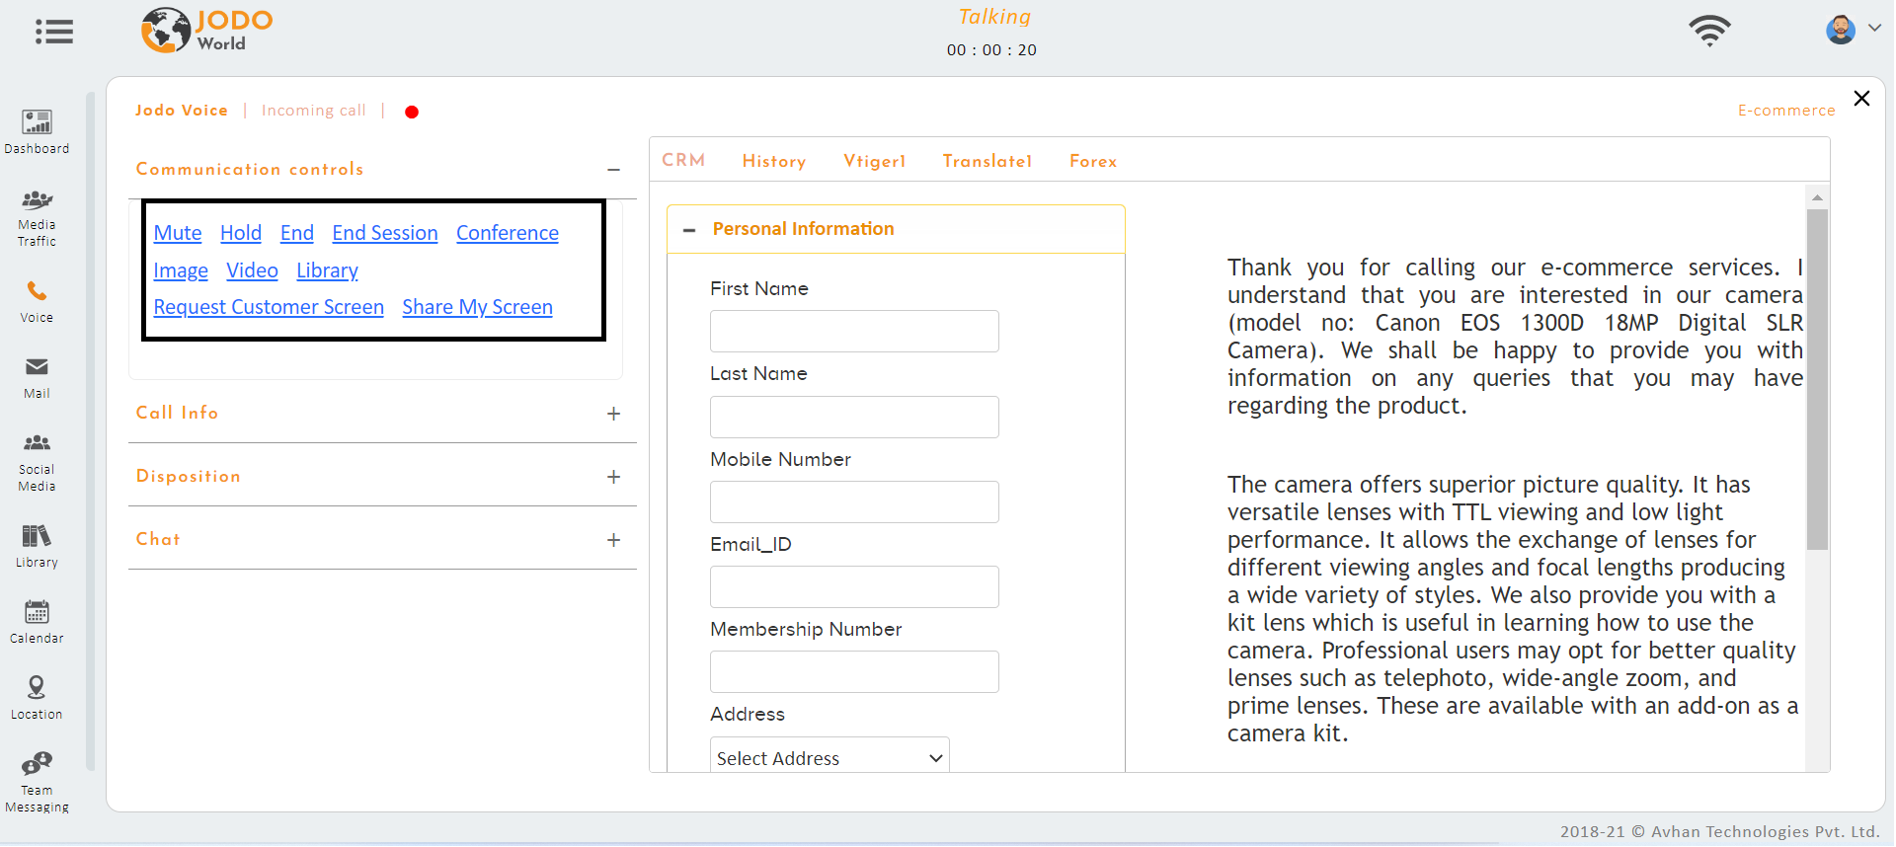
Task: Click the E-commerce label
Action: pyautogui.click(x=1786, y=111)
